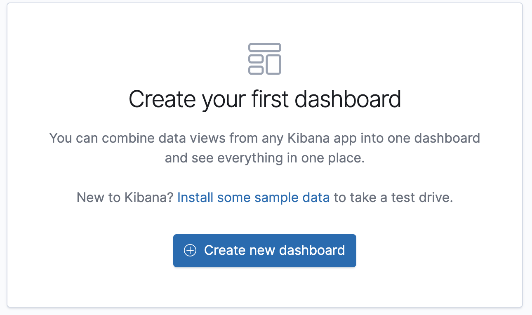This screenshot has height=315, width=532.
Task: Click the "Create new dashboard" label text
Action: pyautogui.click(x=274, y=250)
